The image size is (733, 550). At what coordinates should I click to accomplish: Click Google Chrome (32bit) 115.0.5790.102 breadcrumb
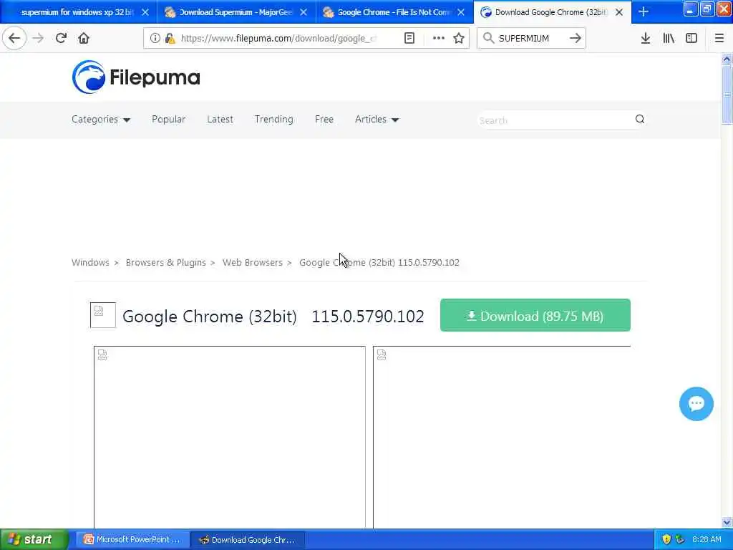point(379,262)
